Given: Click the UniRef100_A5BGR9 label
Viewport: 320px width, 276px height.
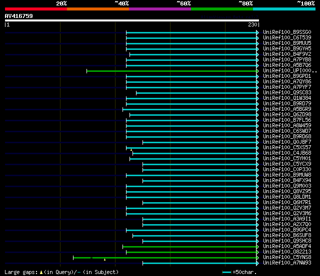Looking at the screenshot, I should tap(287, 109).
